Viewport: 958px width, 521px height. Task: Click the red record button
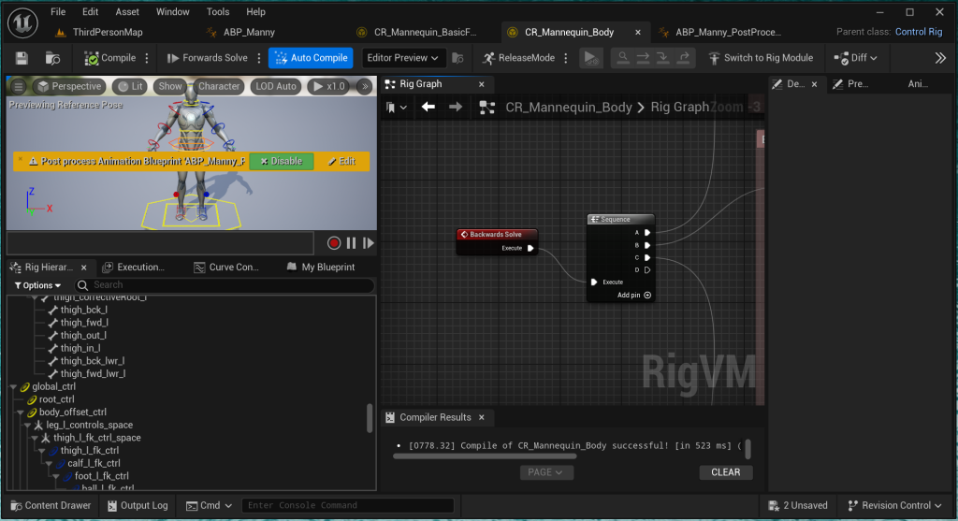(334, 243)
